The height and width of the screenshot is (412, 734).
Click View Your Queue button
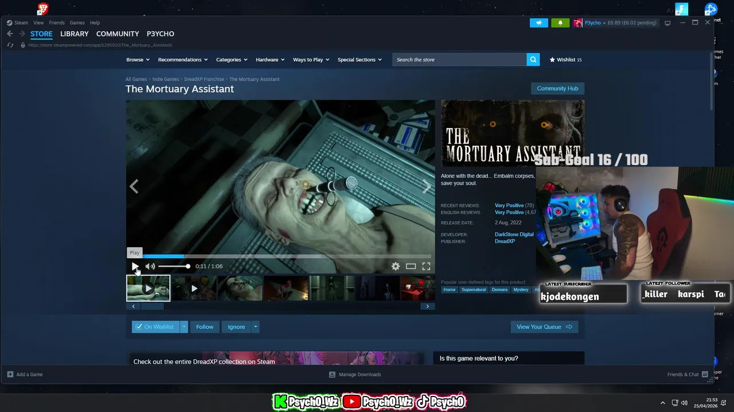[544, 327]
